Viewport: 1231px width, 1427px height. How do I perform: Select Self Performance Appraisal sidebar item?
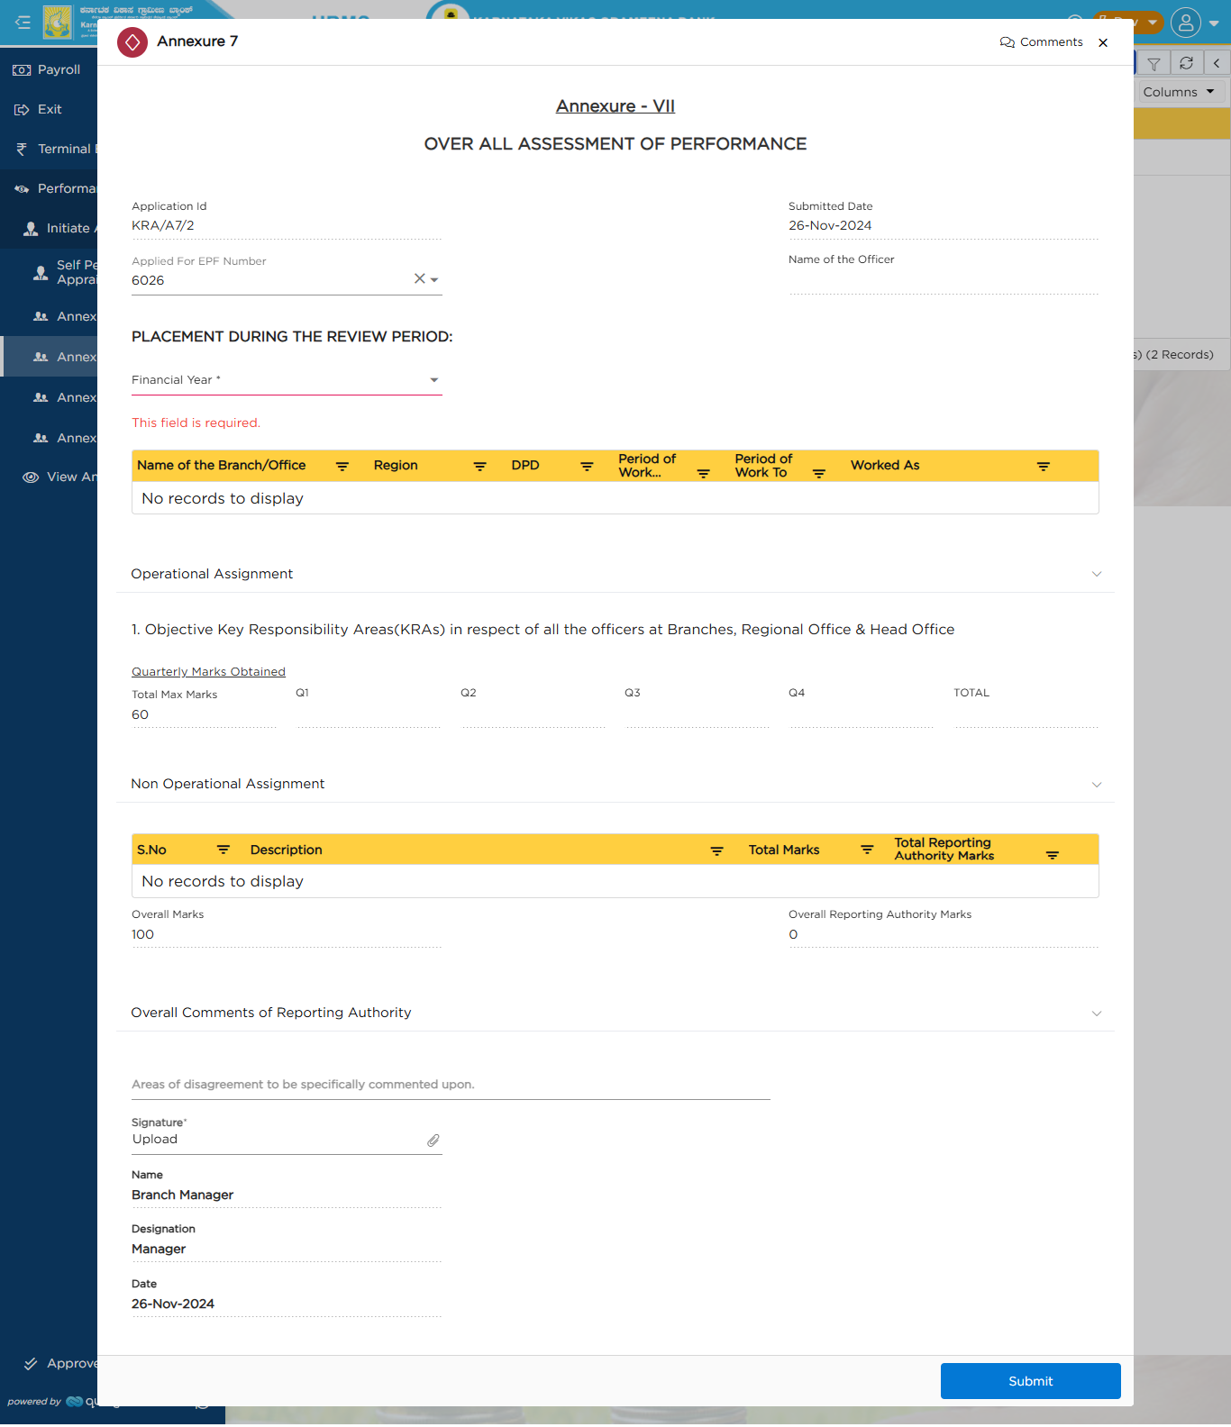click(49, 272)
